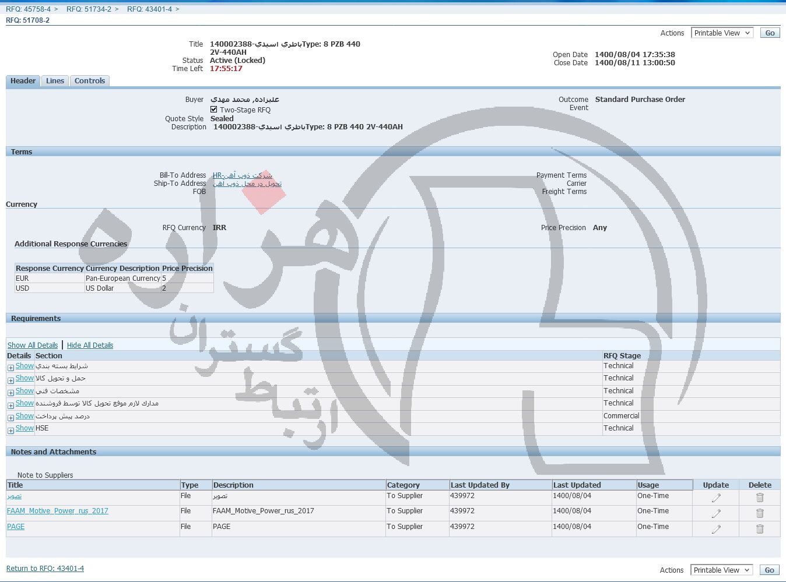Click Show link for درصد پیش پرداخت
This screenshot has width=786, height=582.
[x=24, y=416]
